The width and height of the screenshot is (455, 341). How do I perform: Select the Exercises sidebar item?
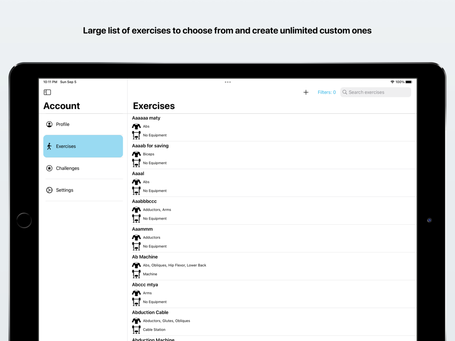pyautogui.click(x=83, y=146)
